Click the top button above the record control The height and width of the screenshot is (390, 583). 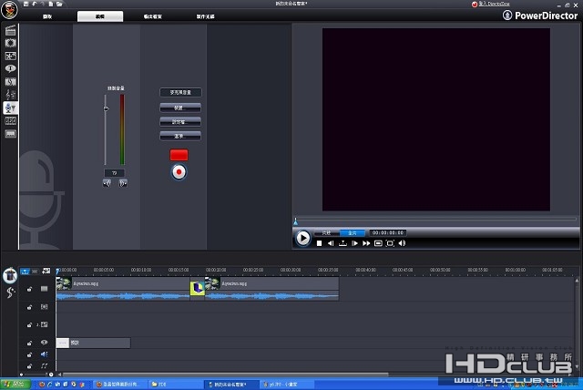point(179,92)
